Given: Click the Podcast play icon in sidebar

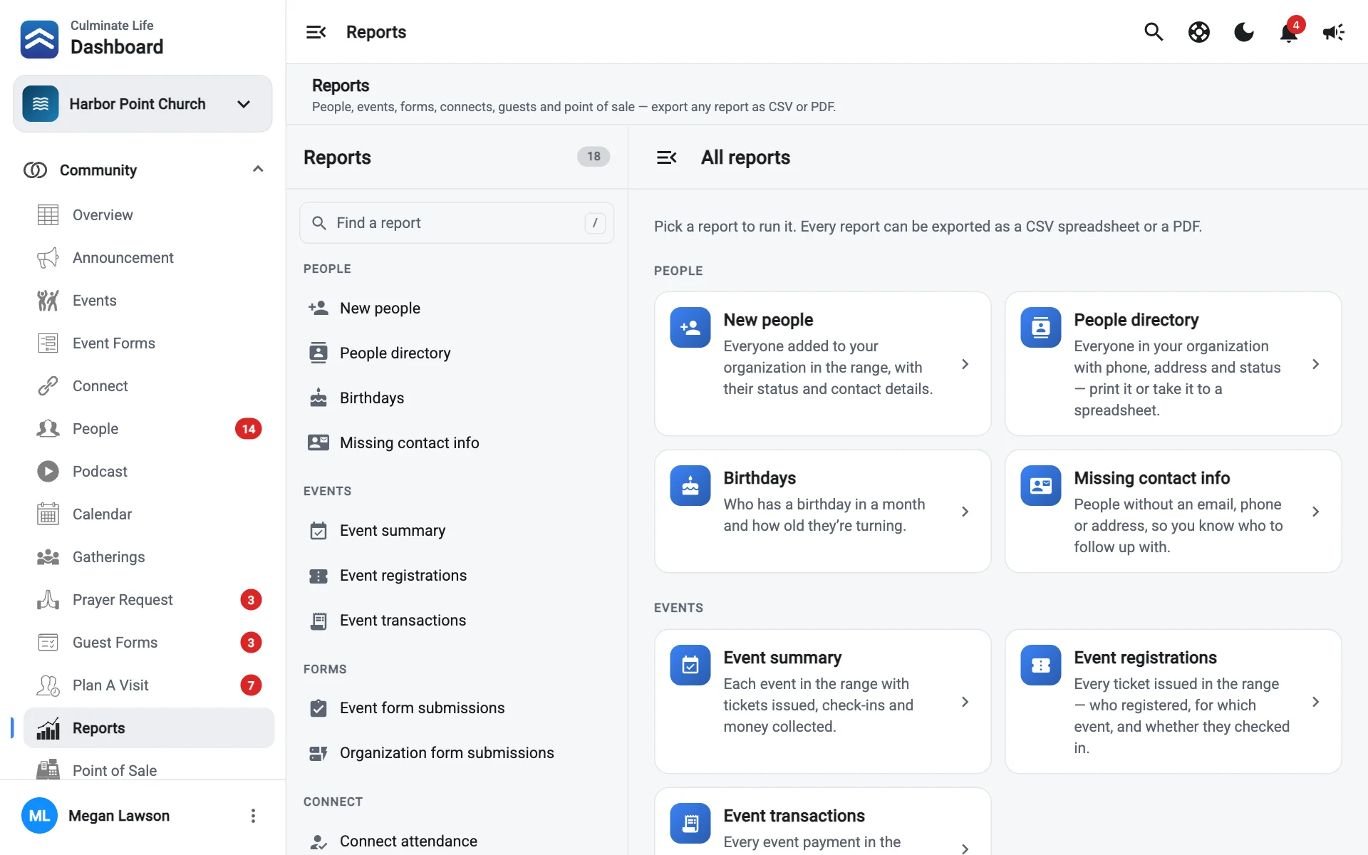Looking at the screenshot, I should click(48, 472).
